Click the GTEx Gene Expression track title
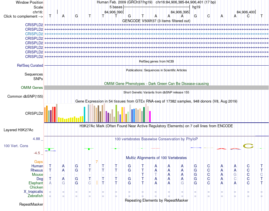This screenshot has height=211, width=269. point(156,101)
